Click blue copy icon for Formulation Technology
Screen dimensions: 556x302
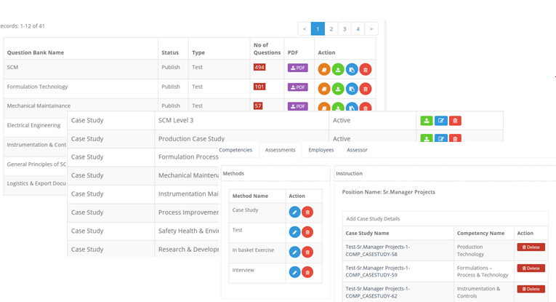point(352,88)
